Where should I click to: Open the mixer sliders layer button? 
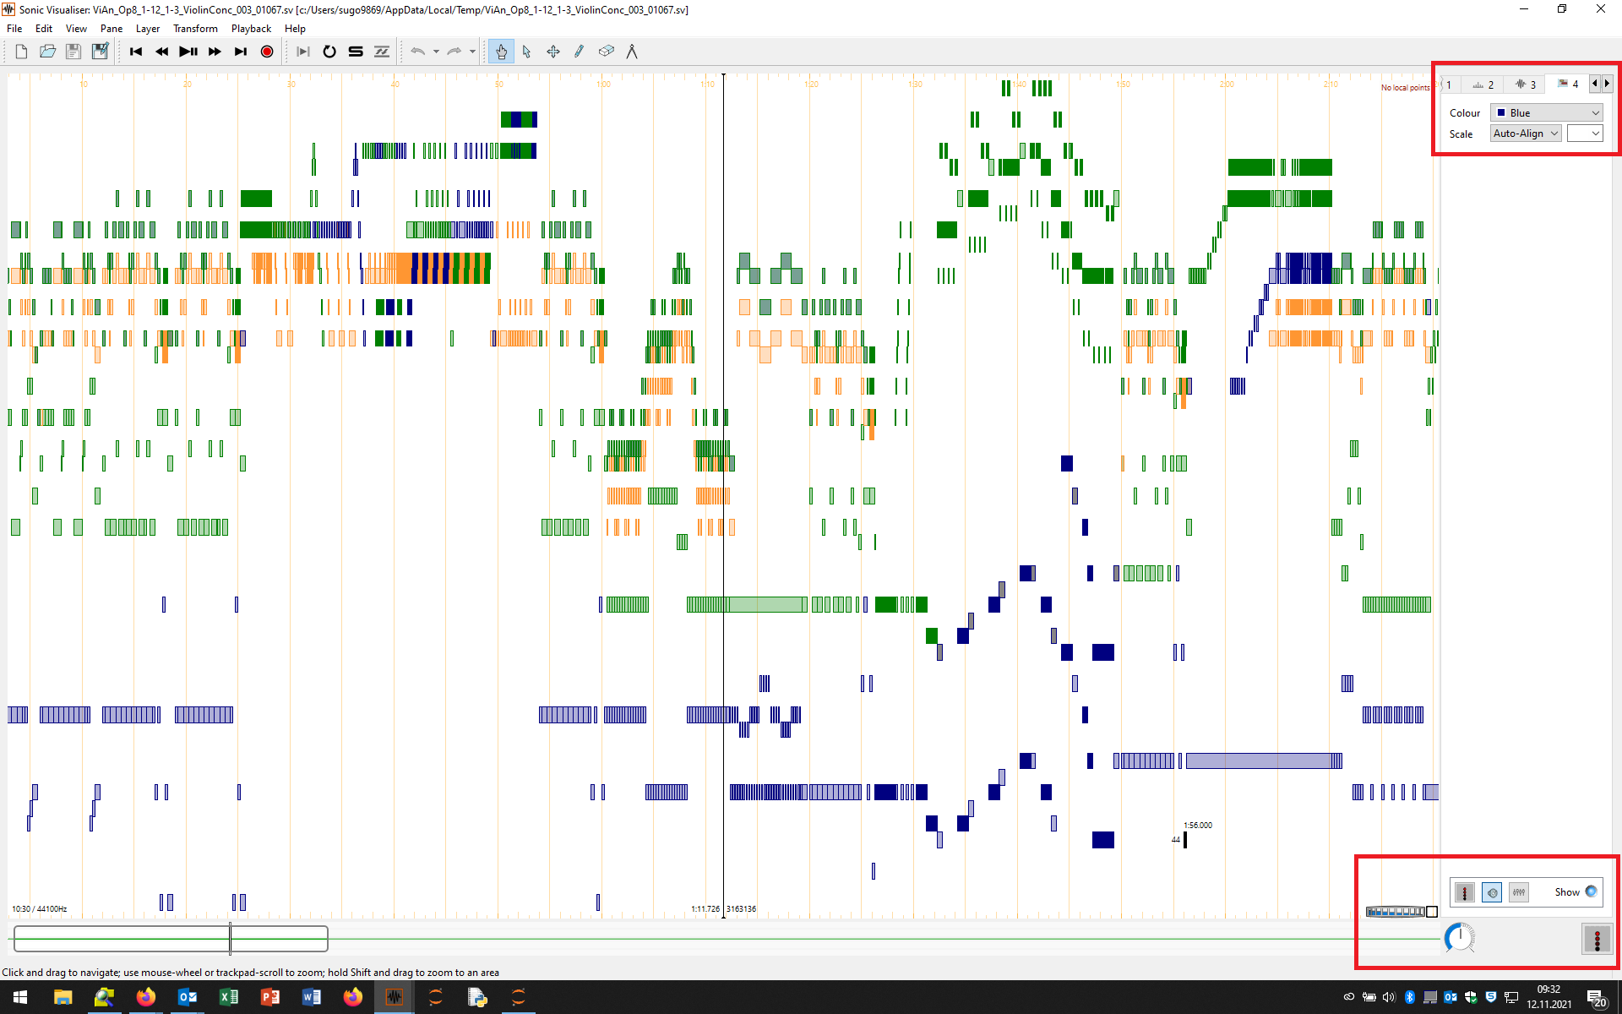click(x=1518, y=892)
